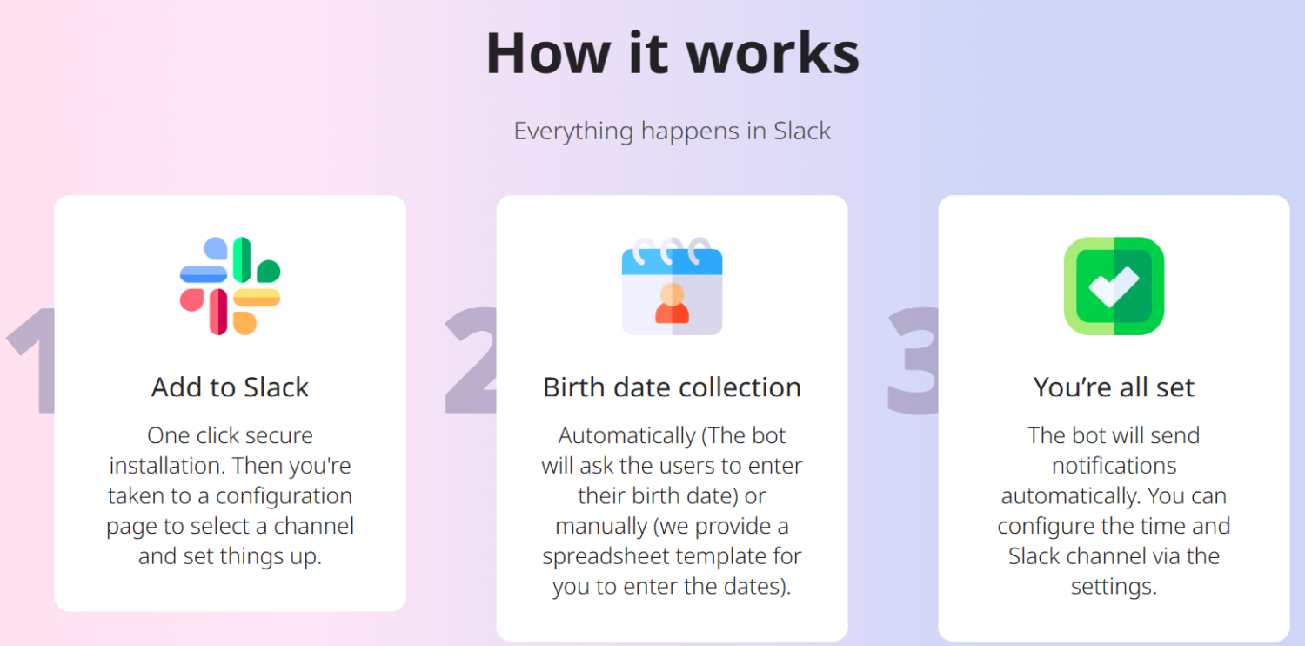Screen dimensions: 1305x646
Task: Click the green checkmark icon
Action: pos(1114,286)
